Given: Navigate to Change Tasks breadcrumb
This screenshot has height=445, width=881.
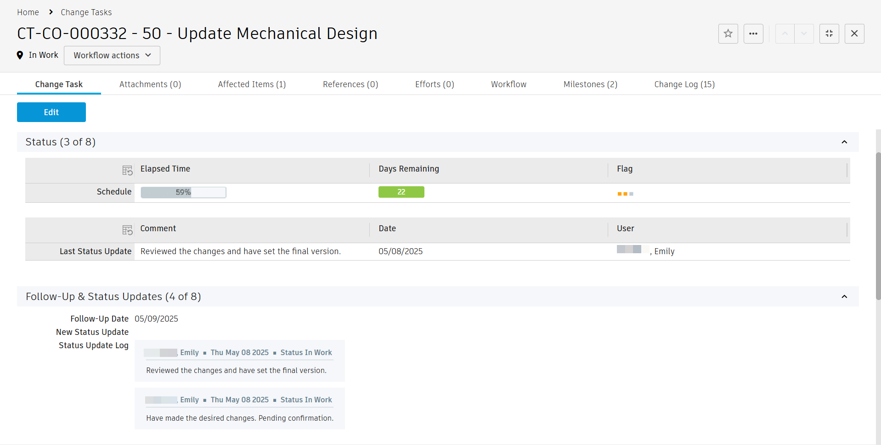Looking at the screenshot, I should pos(86,12).
